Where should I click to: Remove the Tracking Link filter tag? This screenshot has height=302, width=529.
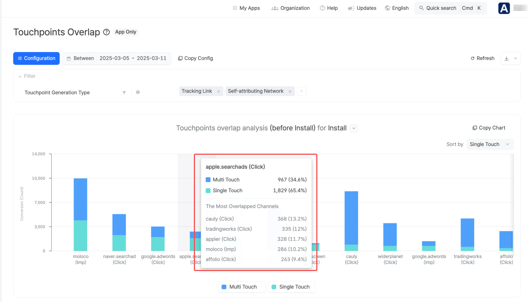218,91
